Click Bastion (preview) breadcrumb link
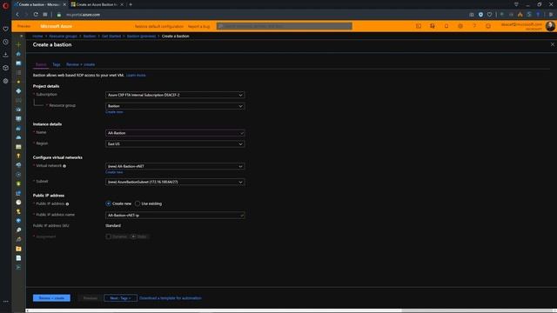This screenshot has width=557, height=313. 141,37
